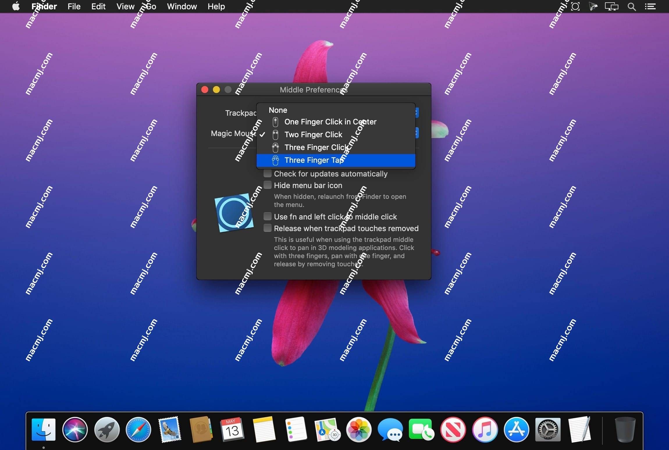Choose Three Finger Tap option
Image resolution: width=669 pixels, height=450 pixels.
(x=336, y=160)
